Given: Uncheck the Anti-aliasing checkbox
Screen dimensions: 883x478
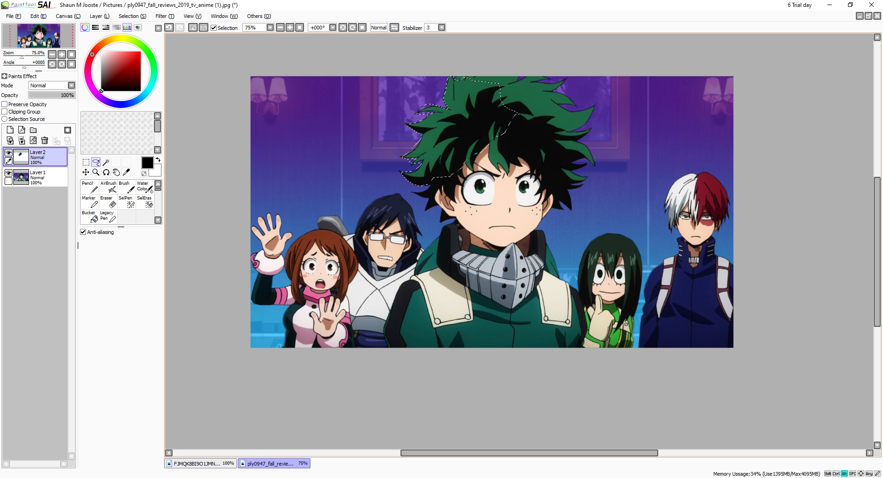Looking at the screenshot, I should pos(83,232).
